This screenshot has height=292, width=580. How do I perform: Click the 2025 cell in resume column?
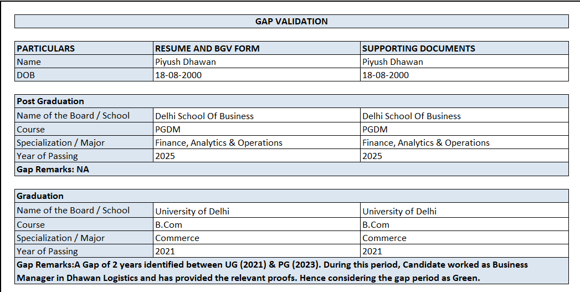256,156
